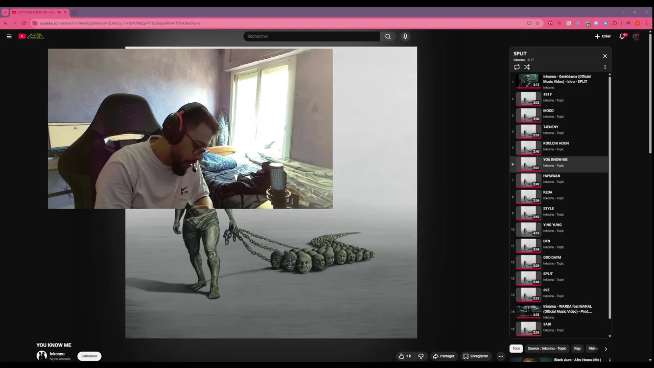This screenshot has height=368, width=654.
Task: Open YouTube notifications bell
Action: [x=622, y=36]
